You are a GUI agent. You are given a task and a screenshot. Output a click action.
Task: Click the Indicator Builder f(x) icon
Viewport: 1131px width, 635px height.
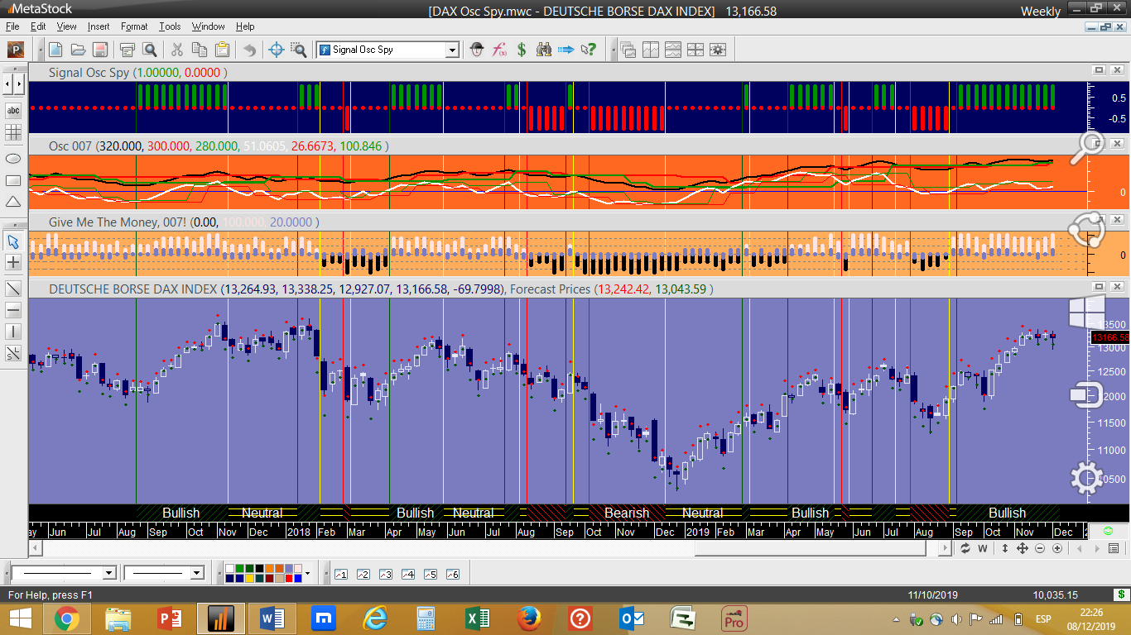click(499, 50)
